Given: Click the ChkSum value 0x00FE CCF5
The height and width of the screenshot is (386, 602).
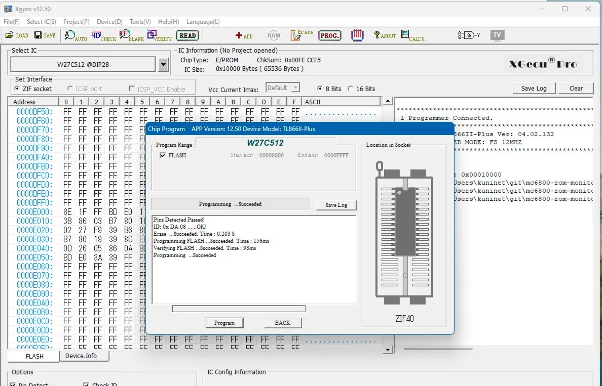Looking at the screenshot, I should [x=303, y=60].
